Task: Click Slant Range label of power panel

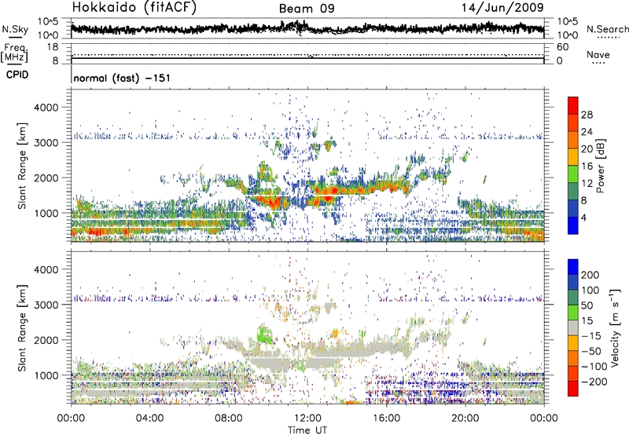Action: point(22,166)
